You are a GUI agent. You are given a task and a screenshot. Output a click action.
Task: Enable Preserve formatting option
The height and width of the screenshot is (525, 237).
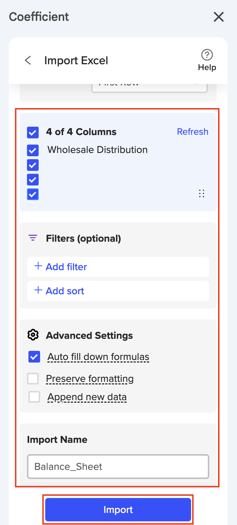pos(33,379)
